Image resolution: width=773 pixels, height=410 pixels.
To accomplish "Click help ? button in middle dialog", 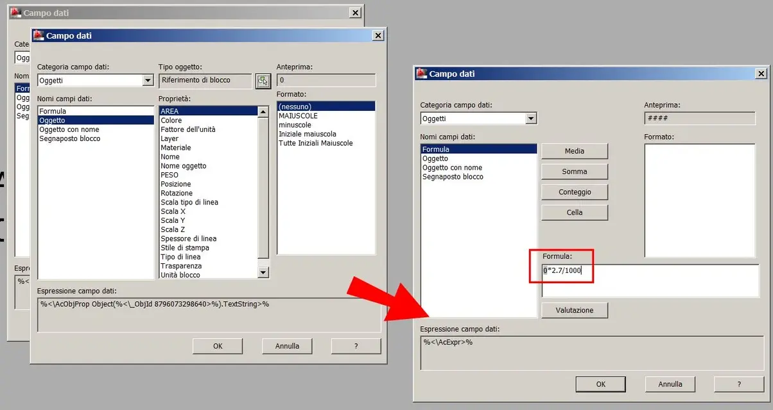I will [x=356, y=346].
